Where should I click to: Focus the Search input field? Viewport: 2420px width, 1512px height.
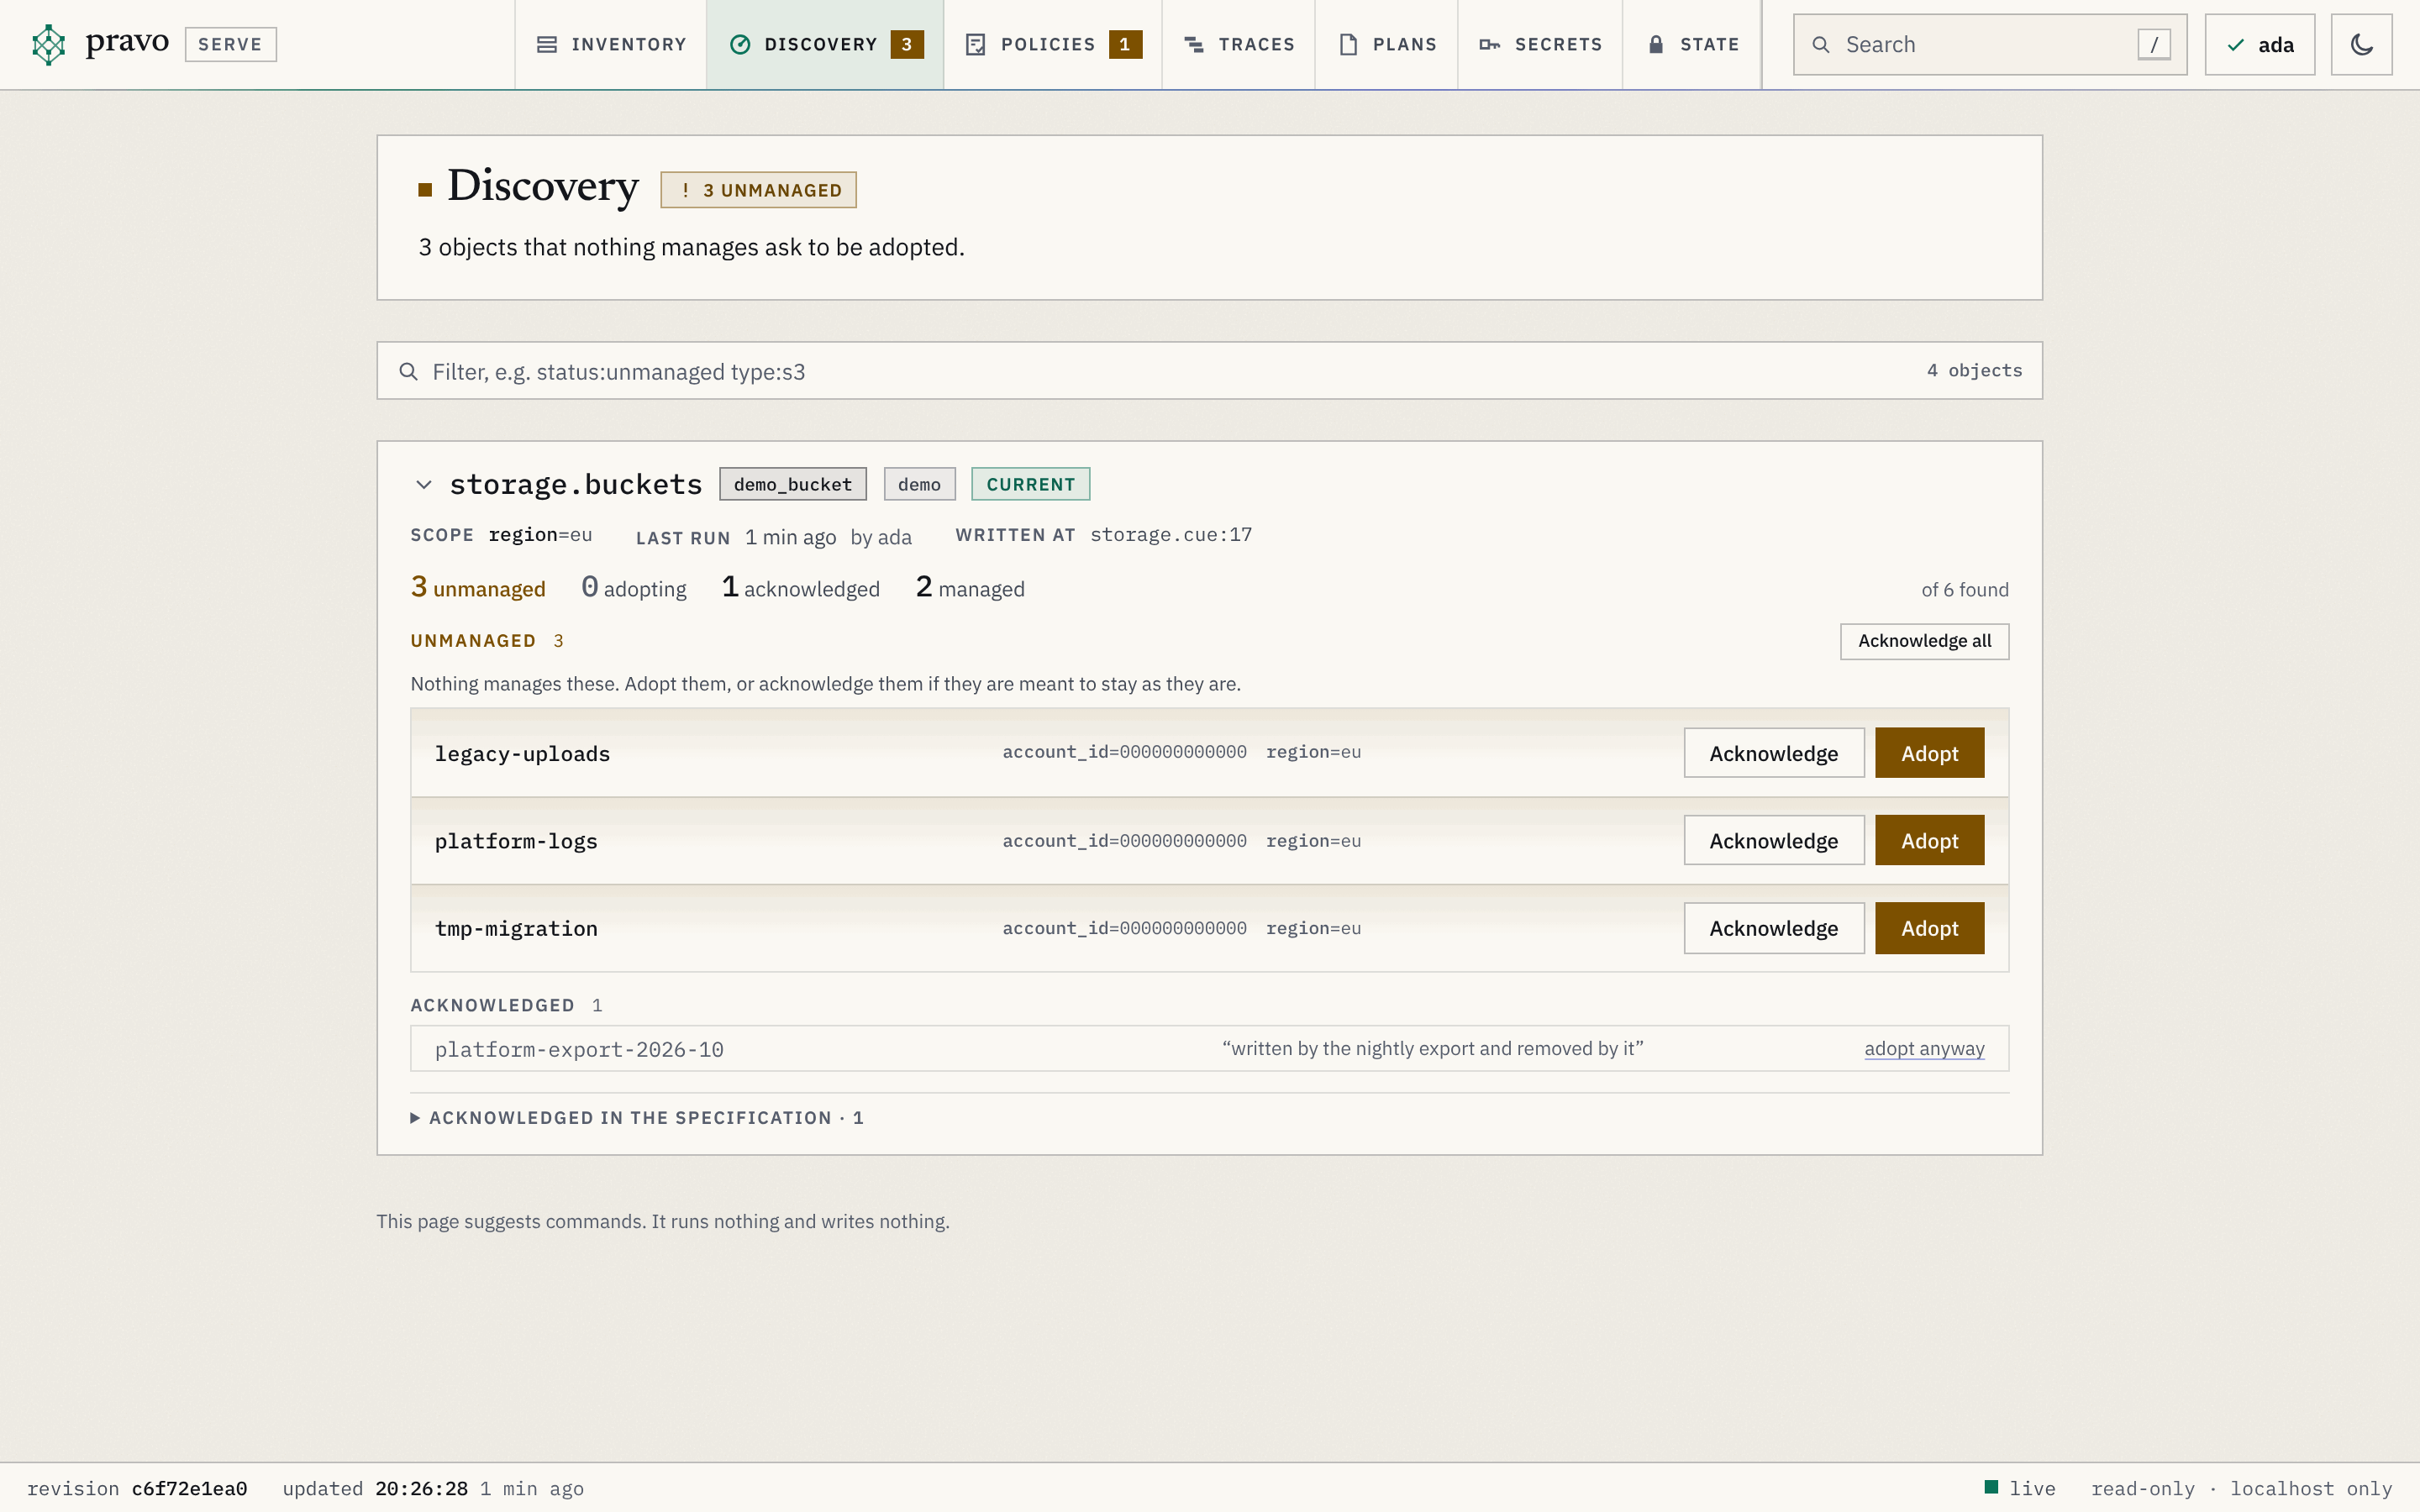(x=1990, y=44)
